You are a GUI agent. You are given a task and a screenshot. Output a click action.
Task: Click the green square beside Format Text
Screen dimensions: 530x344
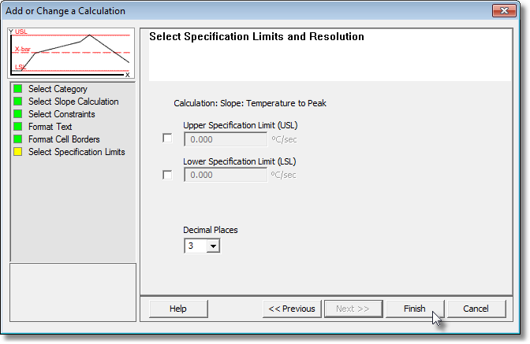coord(18,127)
